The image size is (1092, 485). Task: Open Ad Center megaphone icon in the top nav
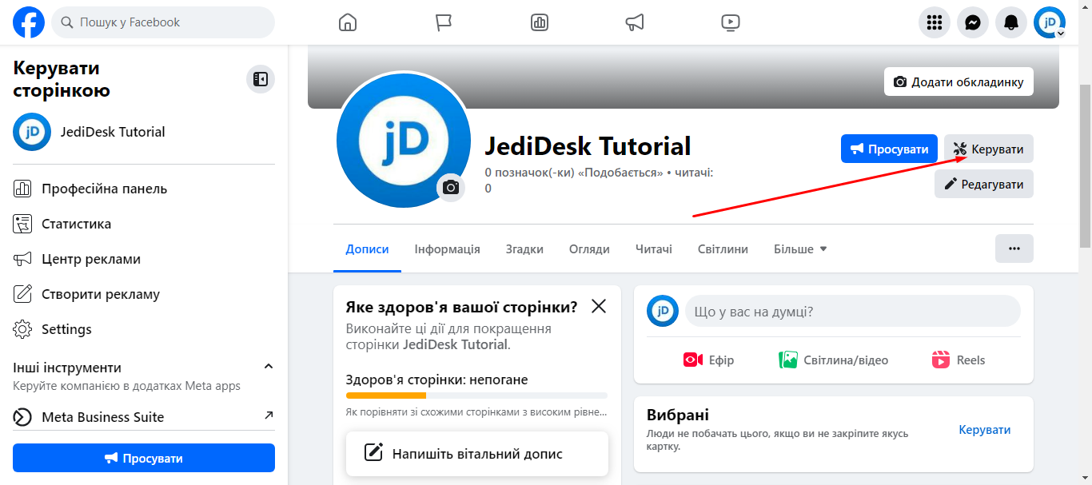pyautogui.click(x=635, y=22)
